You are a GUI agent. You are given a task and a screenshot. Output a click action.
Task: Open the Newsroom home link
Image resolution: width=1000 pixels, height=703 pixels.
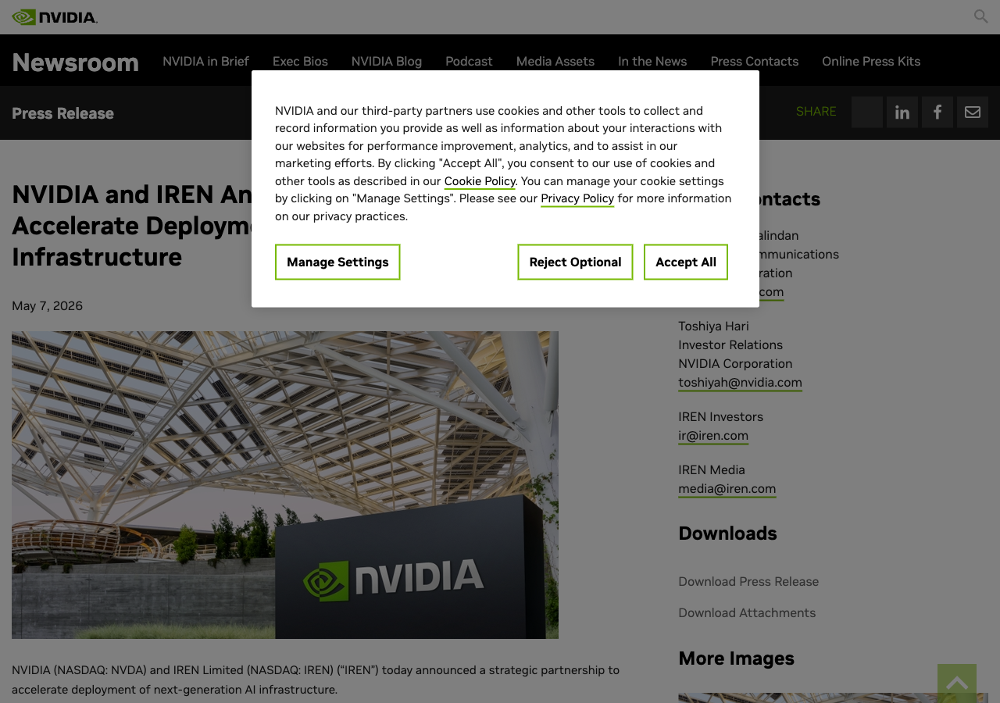tap(75, 62)
